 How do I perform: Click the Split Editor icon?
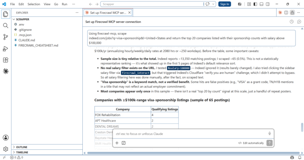[x=286, y=13]
